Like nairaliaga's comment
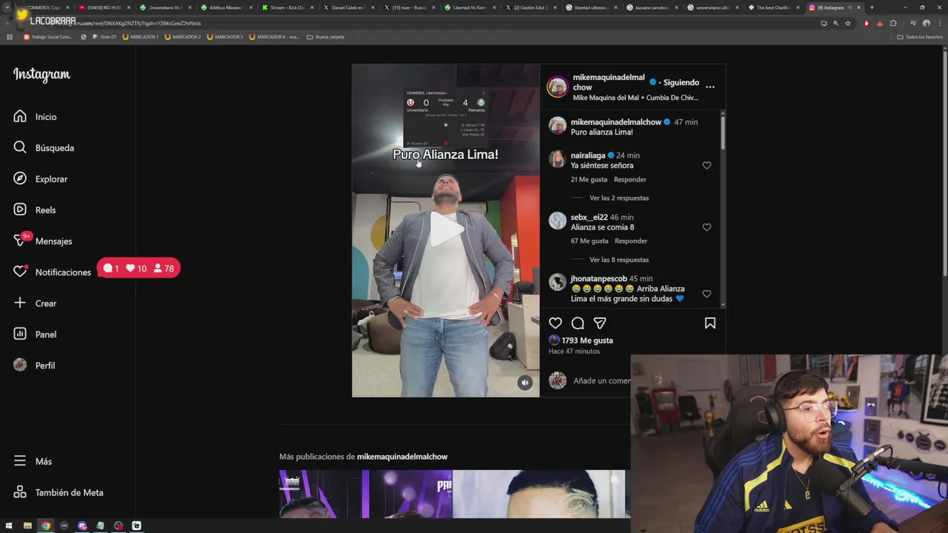The width and height of the screenshot is (948, 533). pos(707,166)
